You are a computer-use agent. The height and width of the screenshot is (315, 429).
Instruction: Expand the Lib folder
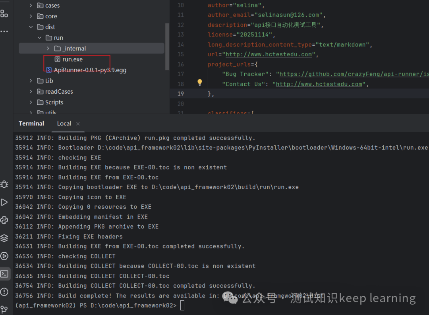click(x=31, y=81)
